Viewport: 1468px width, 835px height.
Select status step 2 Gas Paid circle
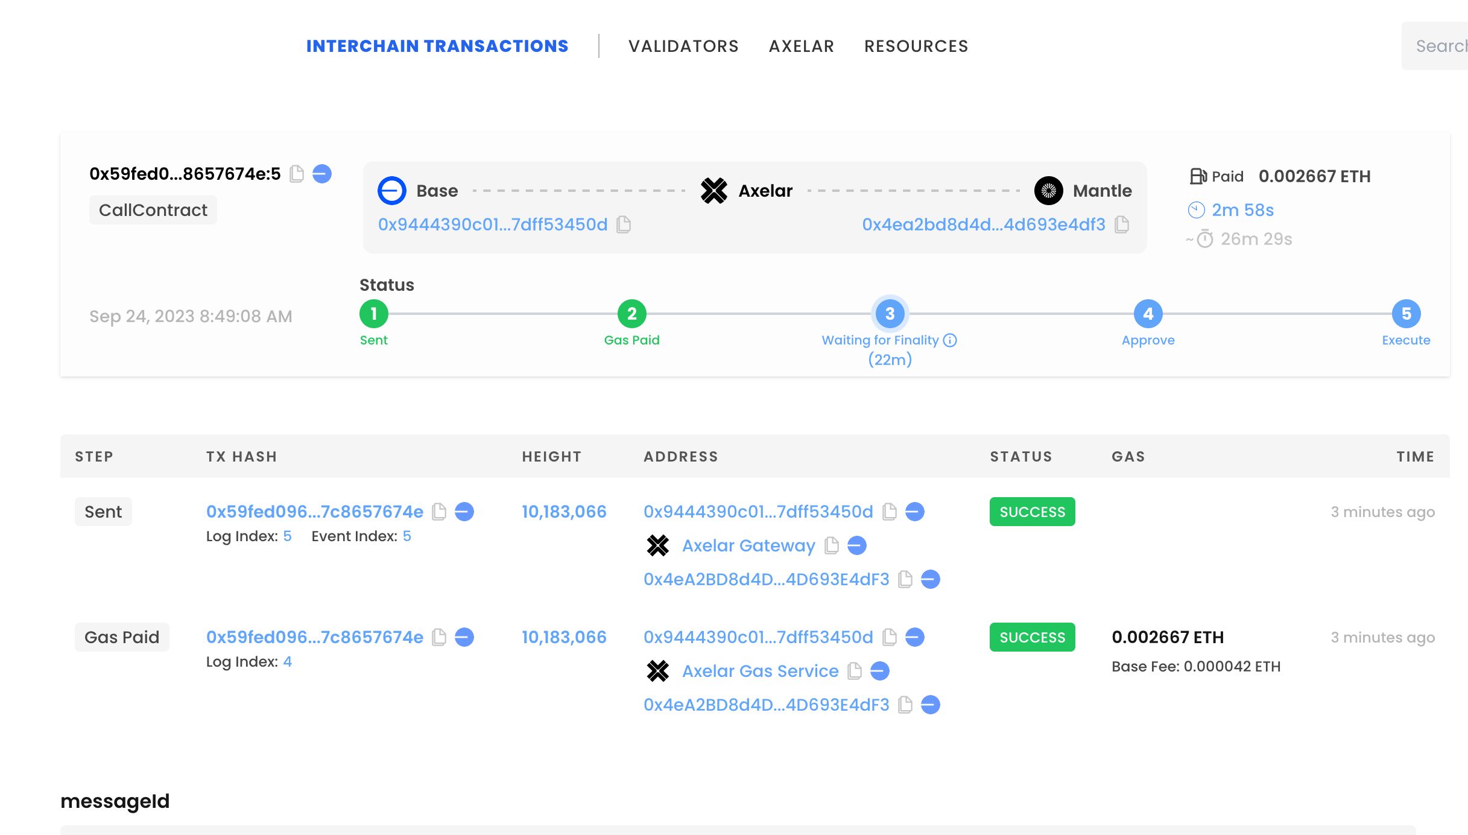[632, 314]
